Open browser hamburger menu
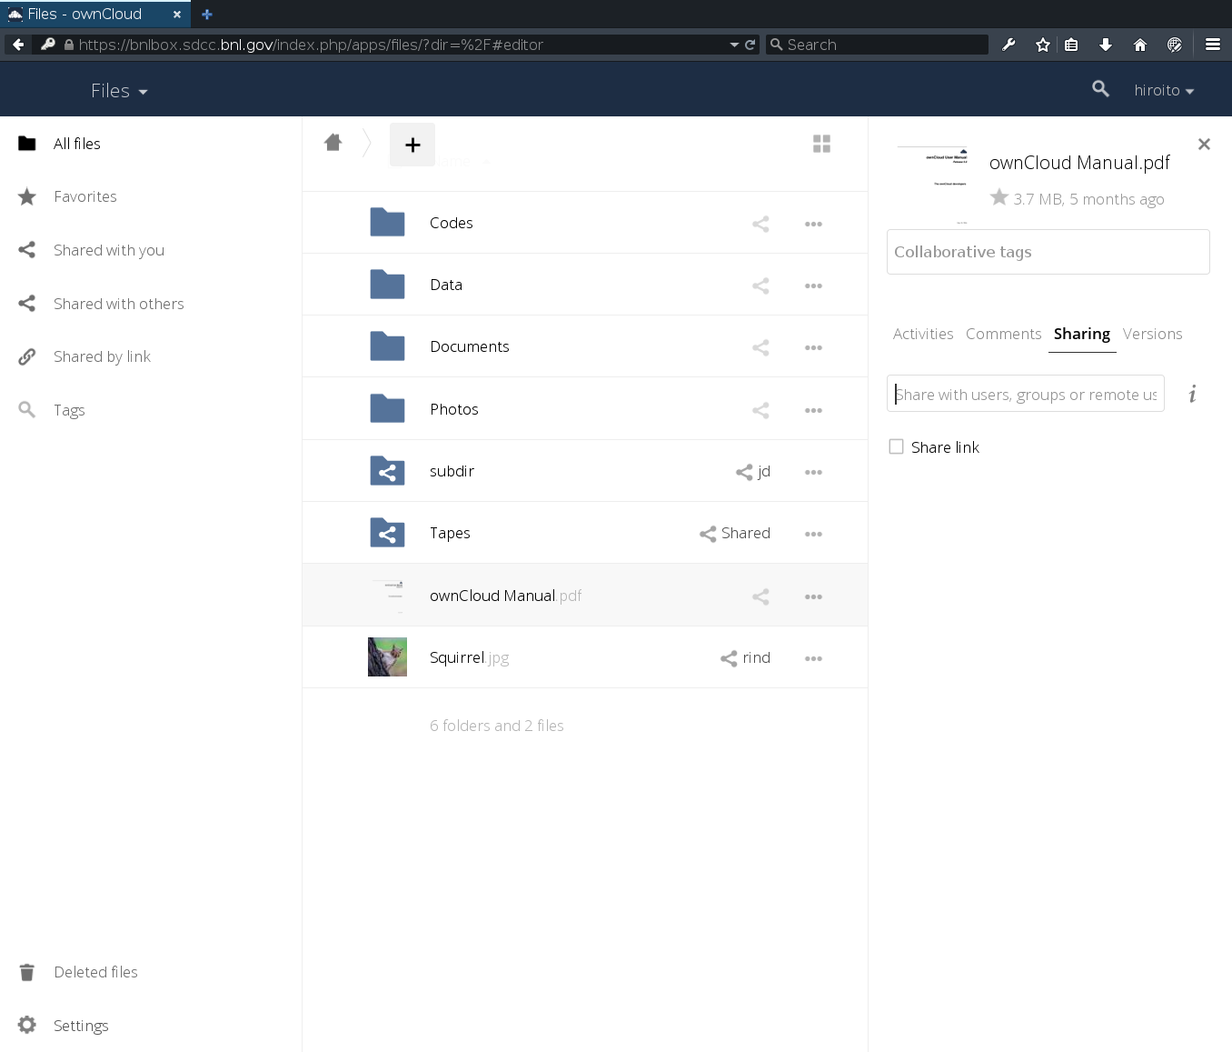The image size is (1232, 1052). (1212, 44)
